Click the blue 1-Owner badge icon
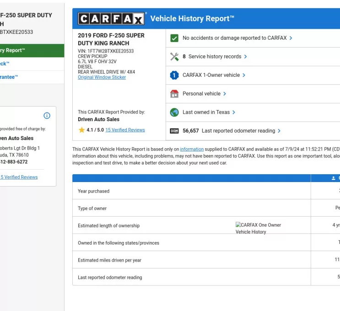340x311 pixels. (174, 75)
